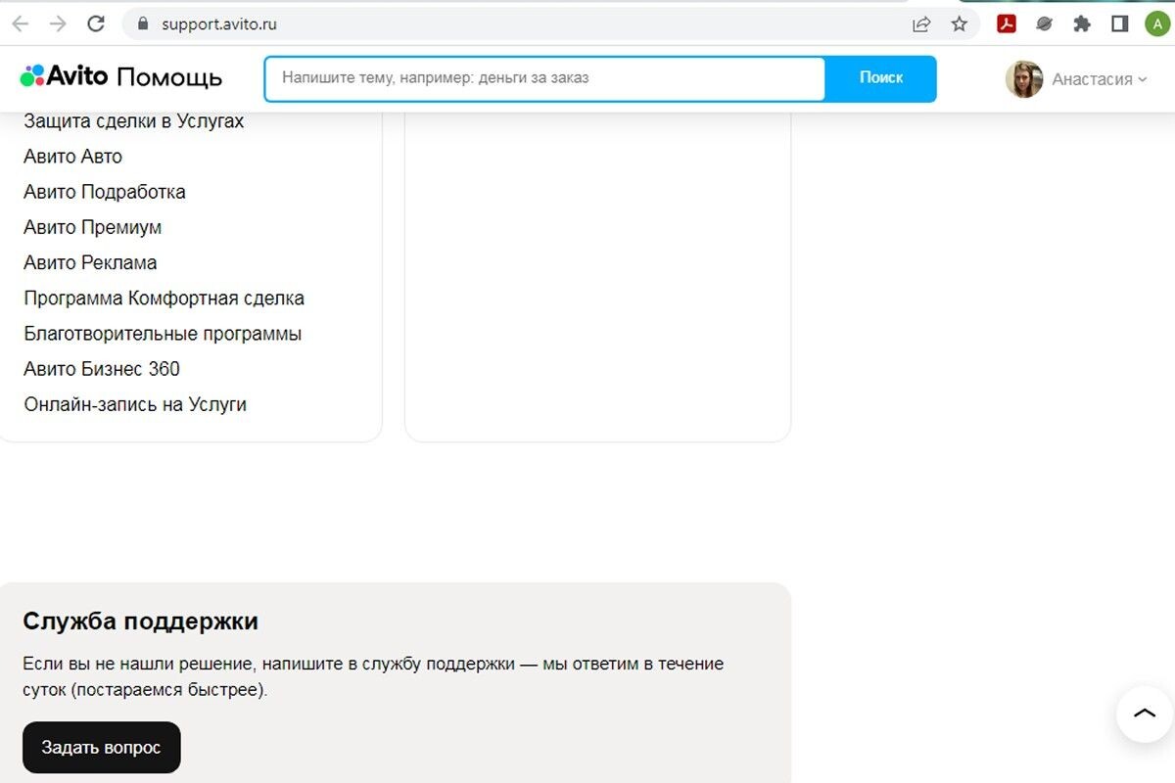Image resolution: width=1175 pixels, height=783 pixels.
Task: Bookmark this page with the star icon
Action: click(960, 24)
